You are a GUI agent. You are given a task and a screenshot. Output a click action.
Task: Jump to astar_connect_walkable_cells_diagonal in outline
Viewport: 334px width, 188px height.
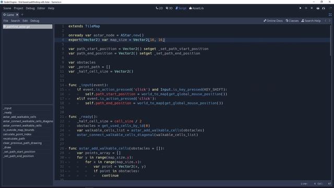[x=28, y=121]
